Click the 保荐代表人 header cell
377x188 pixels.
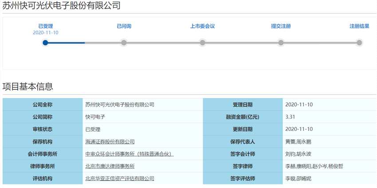pos(243,142)
